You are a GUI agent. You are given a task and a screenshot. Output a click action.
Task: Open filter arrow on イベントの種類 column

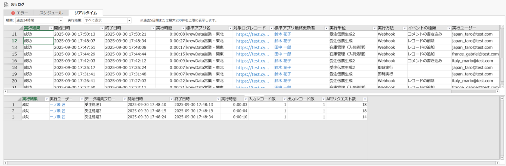click(x=449, y=28)
